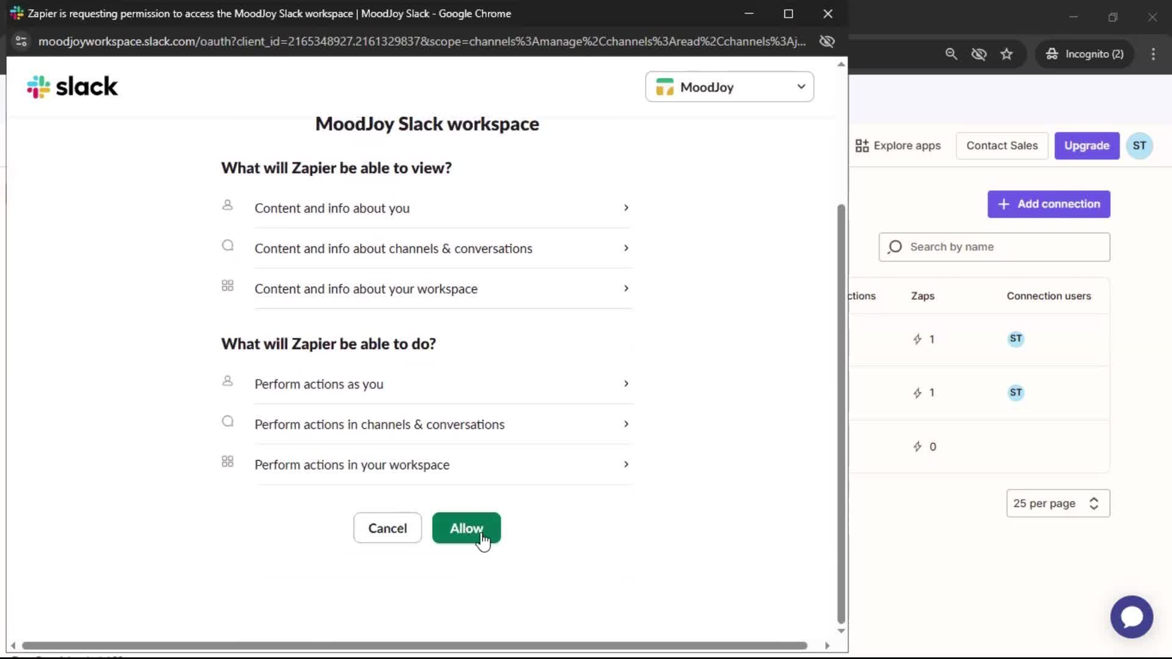Click grid icon beside Perform actions in your workspace

coord(228,461)
